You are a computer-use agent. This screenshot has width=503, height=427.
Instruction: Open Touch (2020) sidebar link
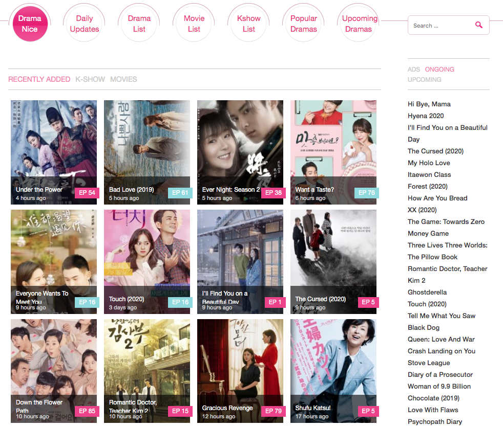[x=427, y=304]
